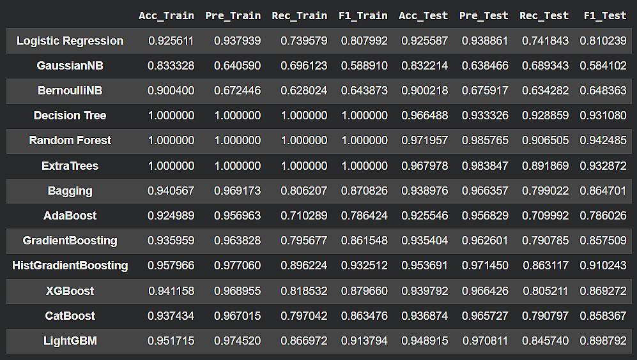The height and width of the screenshot is (360, 637).
Task: Click CatBoost Acc_Train value 0.937434
Action: pos(171,316)
